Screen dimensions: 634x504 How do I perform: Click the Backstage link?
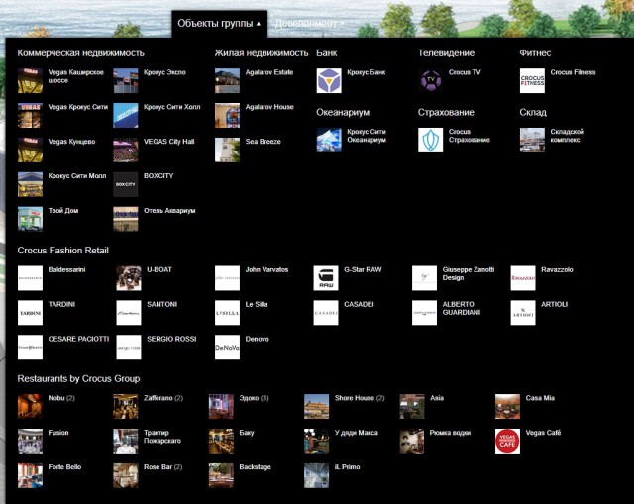[255, 467]
